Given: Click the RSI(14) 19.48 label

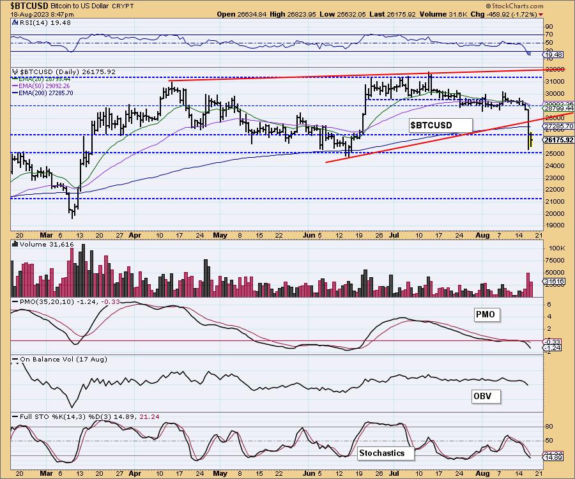Looking at the screenshot, I should [x=45, y=22].
